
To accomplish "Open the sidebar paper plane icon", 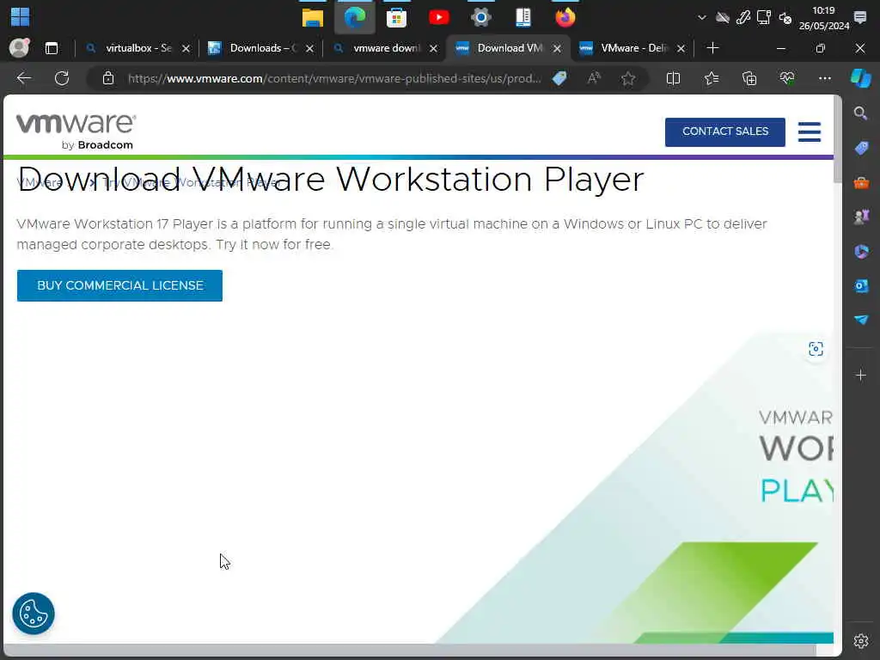I will (x=861, y=320).
